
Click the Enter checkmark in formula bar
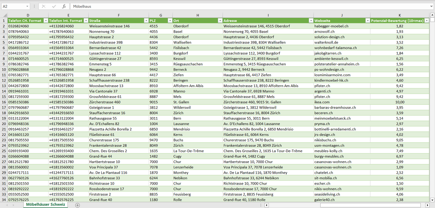(54, 6)
